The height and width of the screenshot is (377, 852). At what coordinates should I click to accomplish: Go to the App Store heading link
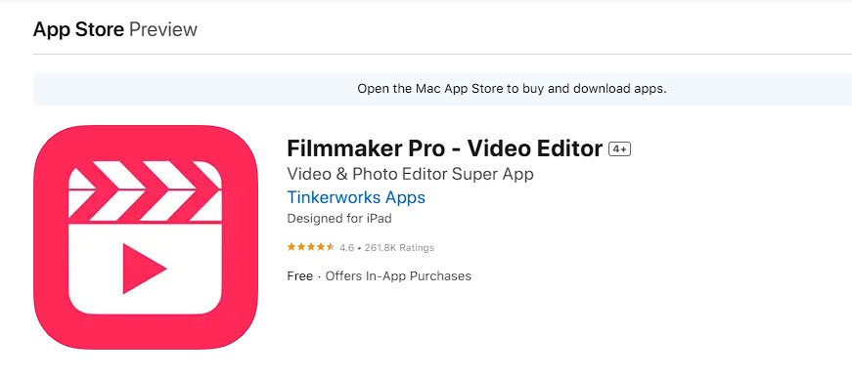pyautogui.click(x=78, y=29)
